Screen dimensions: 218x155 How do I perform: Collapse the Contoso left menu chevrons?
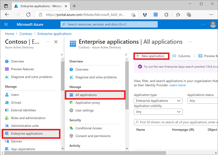point(62,55)
